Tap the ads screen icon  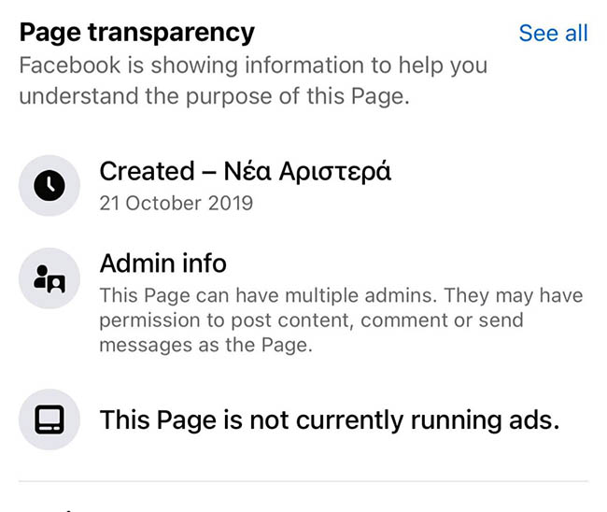point(49,420)
